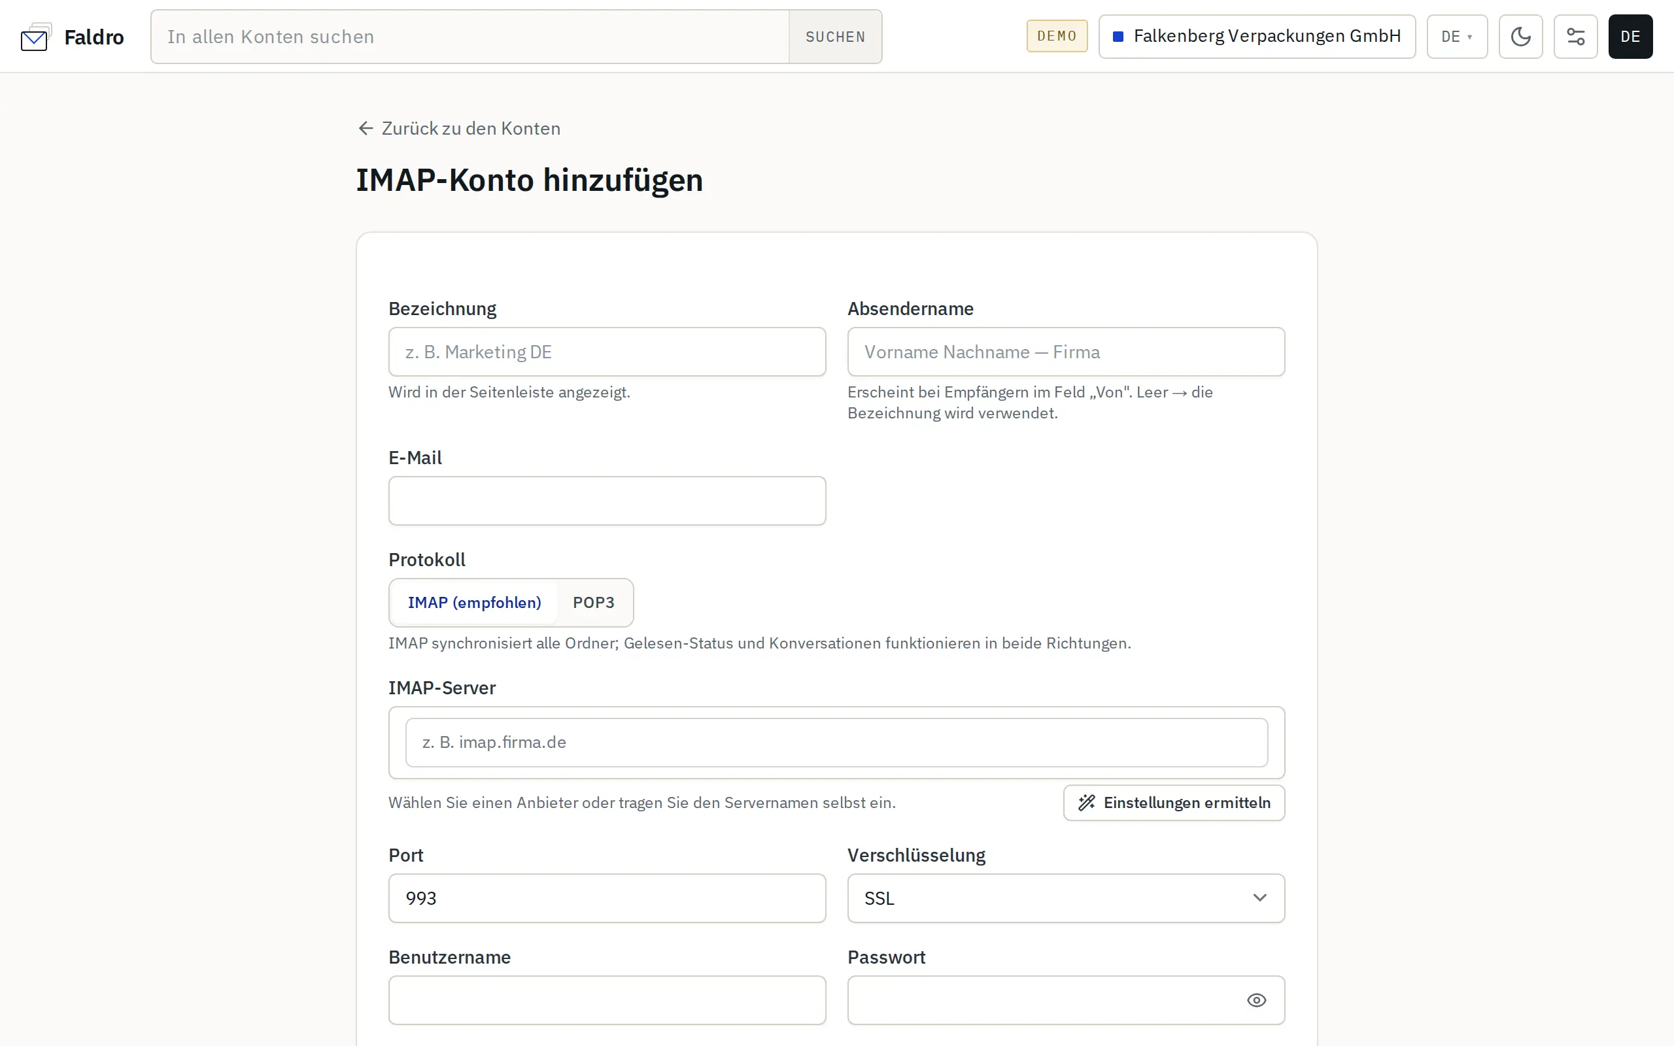
Task: Click the Port field showing 993
Action: pos(607,898)
